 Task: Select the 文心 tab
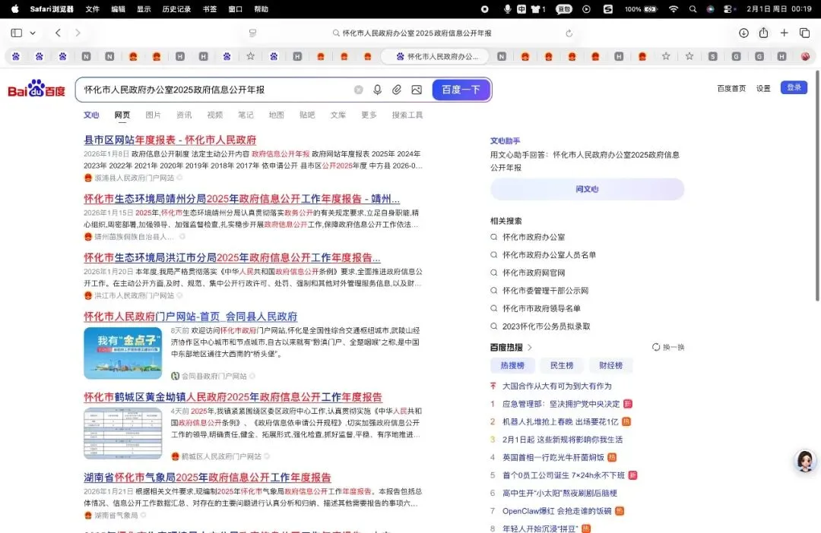tap(91, 115)
